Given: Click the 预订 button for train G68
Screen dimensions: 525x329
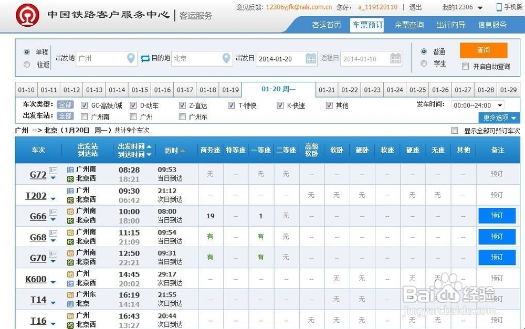Looking at the screenshot, I should [x=497, y=237].
